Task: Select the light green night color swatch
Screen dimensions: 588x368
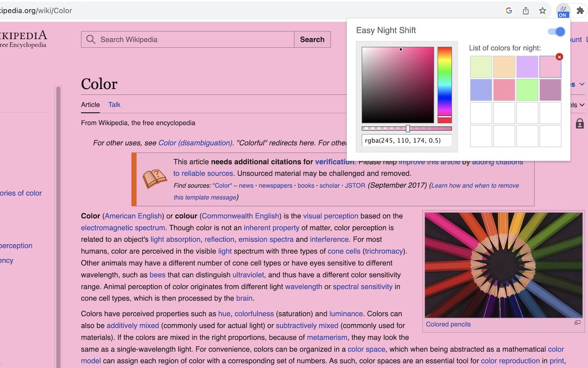Action: (x=481, y=67)
